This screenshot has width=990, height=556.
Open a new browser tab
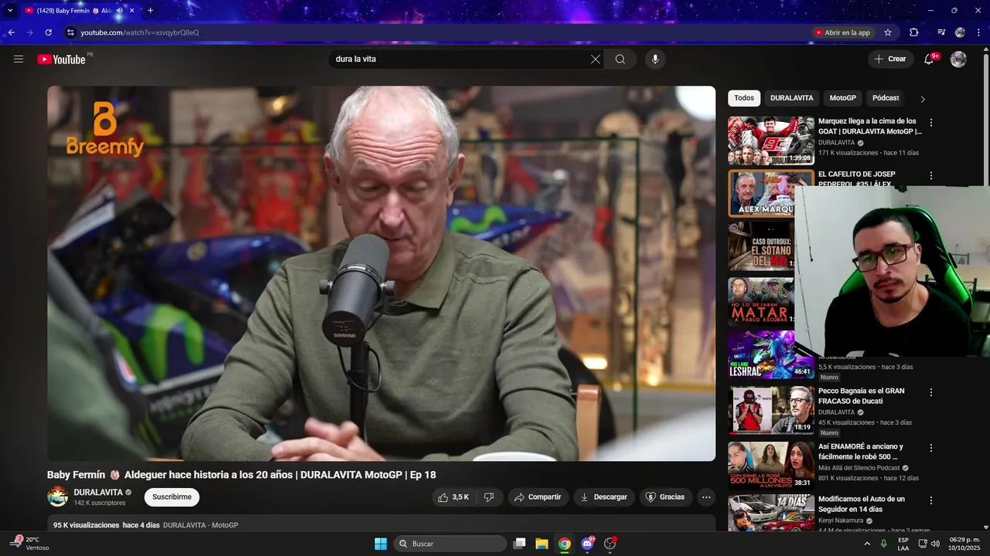150,11
